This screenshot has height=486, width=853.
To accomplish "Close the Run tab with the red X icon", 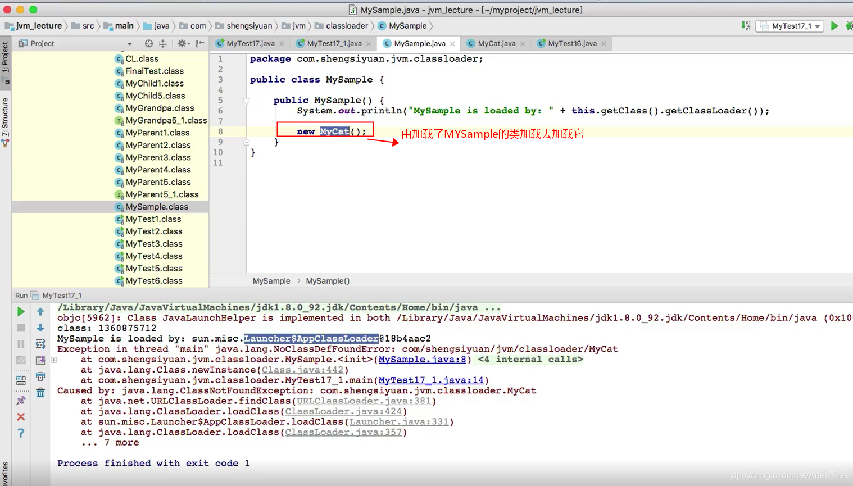I will pos(21,417).
